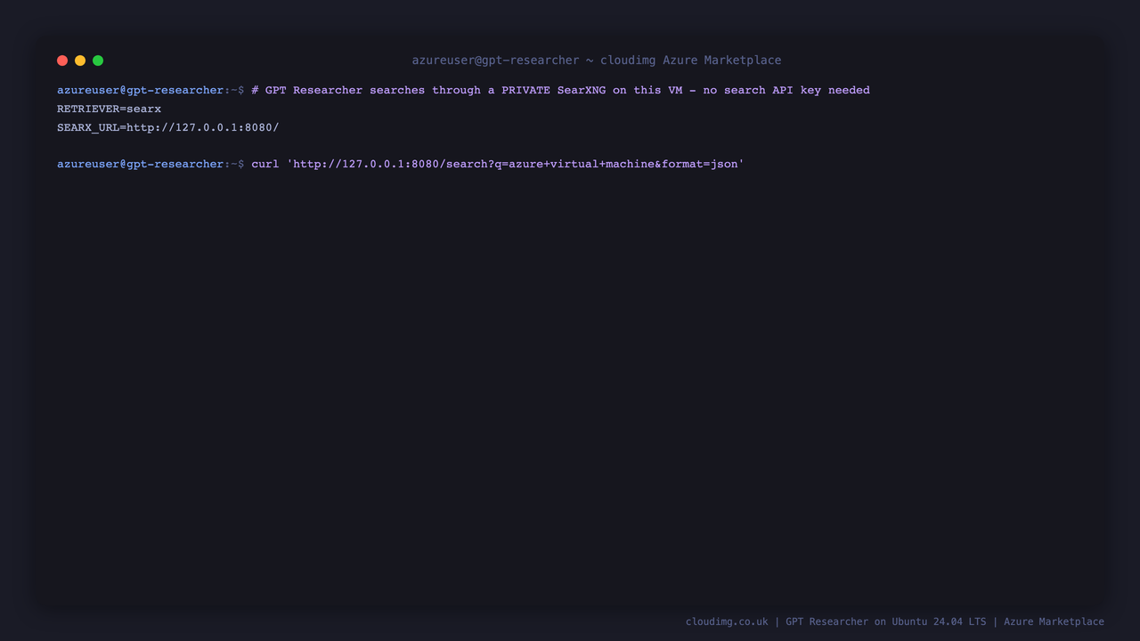Click the yellow minimize window dot
Image resolution: width=1140 pixels, height=641 pixels.
click(80, 61)
